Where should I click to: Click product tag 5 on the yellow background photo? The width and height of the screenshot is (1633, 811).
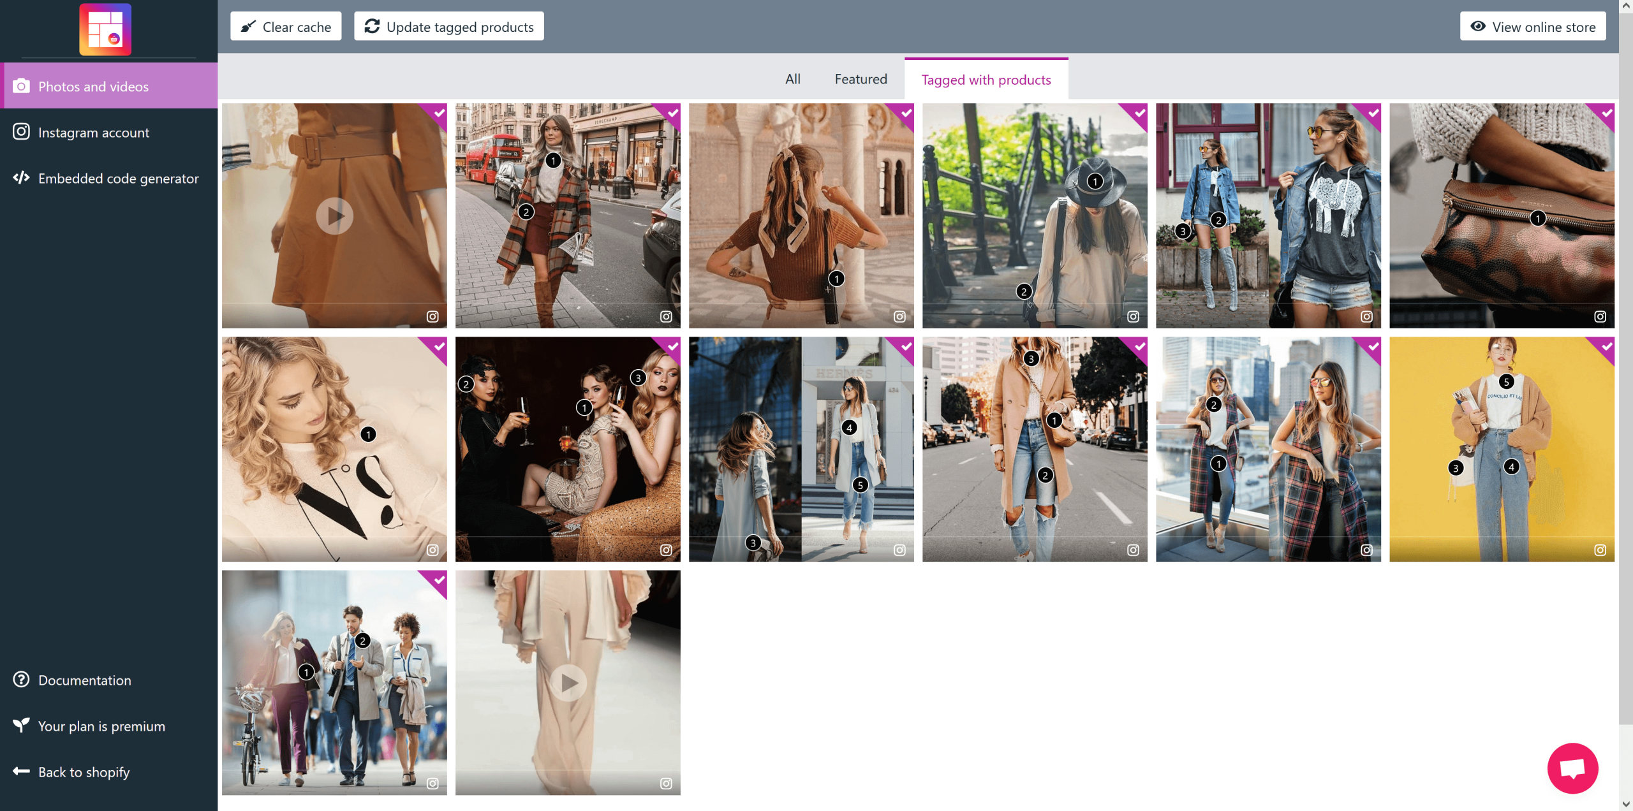coord(1506,382)
